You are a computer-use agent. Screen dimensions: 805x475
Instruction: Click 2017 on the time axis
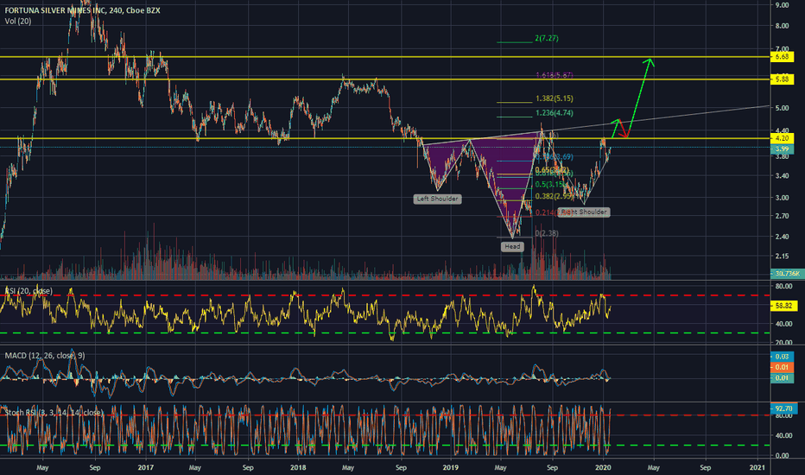point(146,467)
